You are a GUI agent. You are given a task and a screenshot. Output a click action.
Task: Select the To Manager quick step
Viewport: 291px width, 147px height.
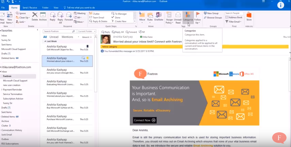119,14
